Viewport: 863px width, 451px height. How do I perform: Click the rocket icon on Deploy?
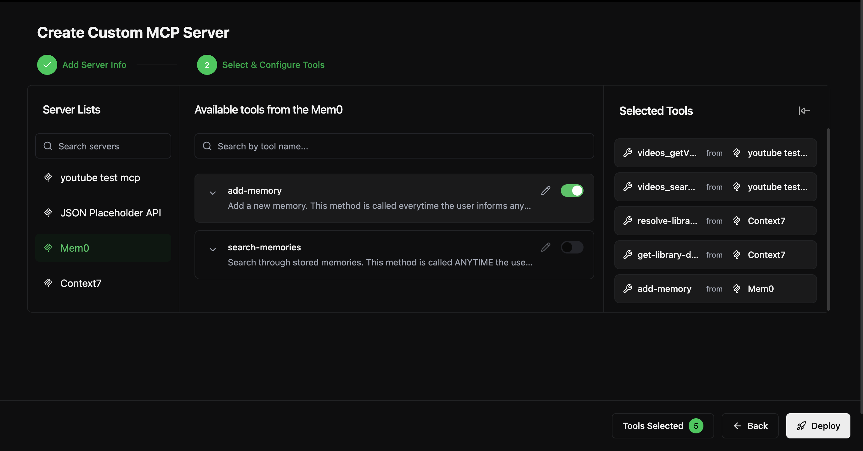(801, 426)
